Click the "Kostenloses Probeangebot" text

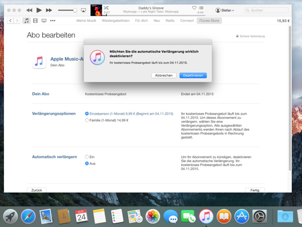[106, 94]
